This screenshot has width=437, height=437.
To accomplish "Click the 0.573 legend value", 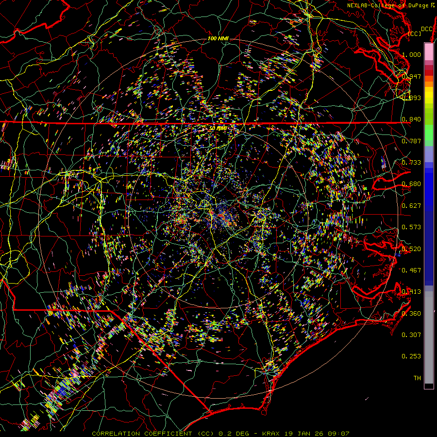I will tap(411, 227).
